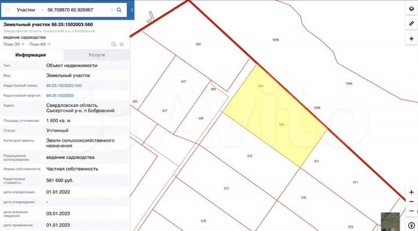Click the compass button at bottom right

click(x=412, y=226)
